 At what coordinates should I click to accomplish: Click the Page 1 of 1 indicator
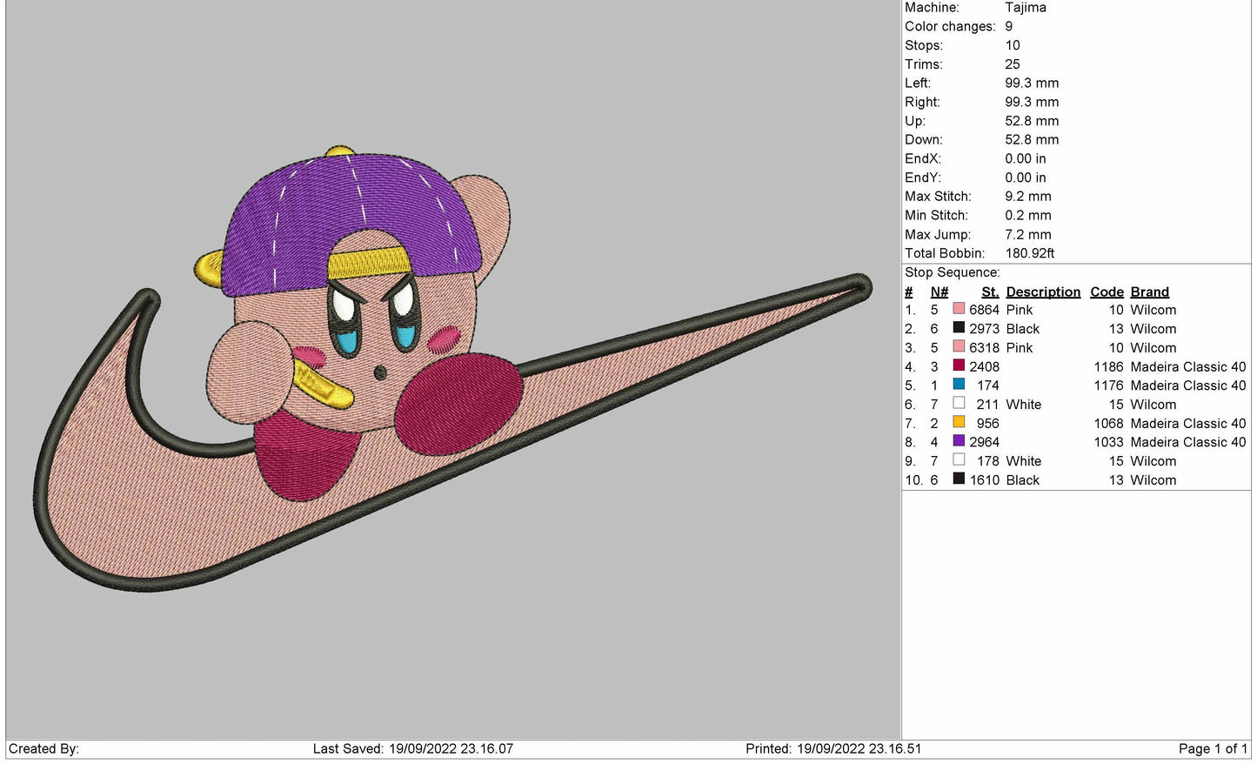[x=1212, y=749]
